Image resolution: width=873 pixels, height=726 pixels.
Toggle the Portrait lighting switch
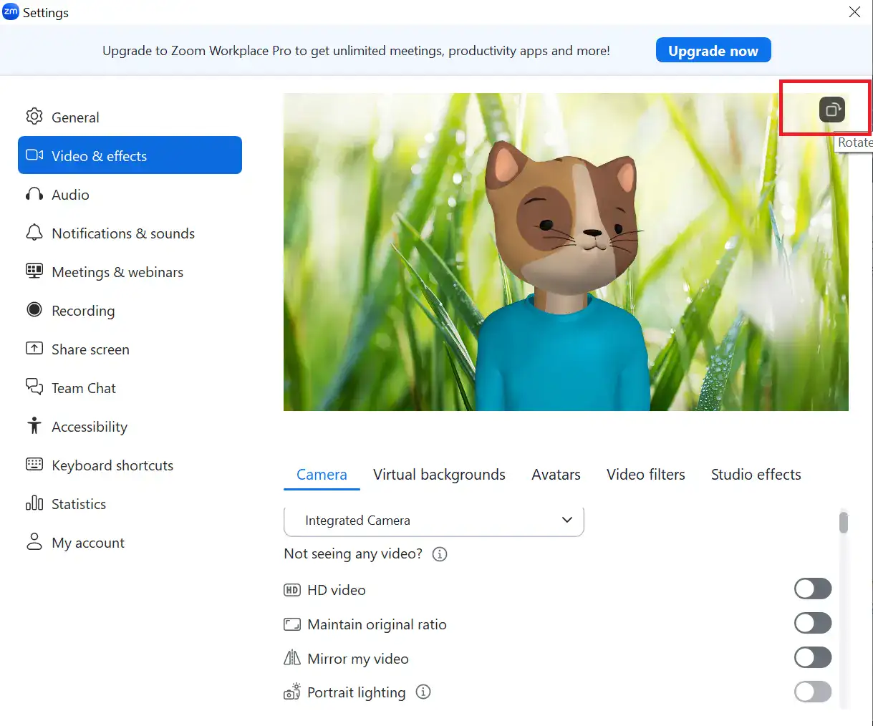(813, 692)
